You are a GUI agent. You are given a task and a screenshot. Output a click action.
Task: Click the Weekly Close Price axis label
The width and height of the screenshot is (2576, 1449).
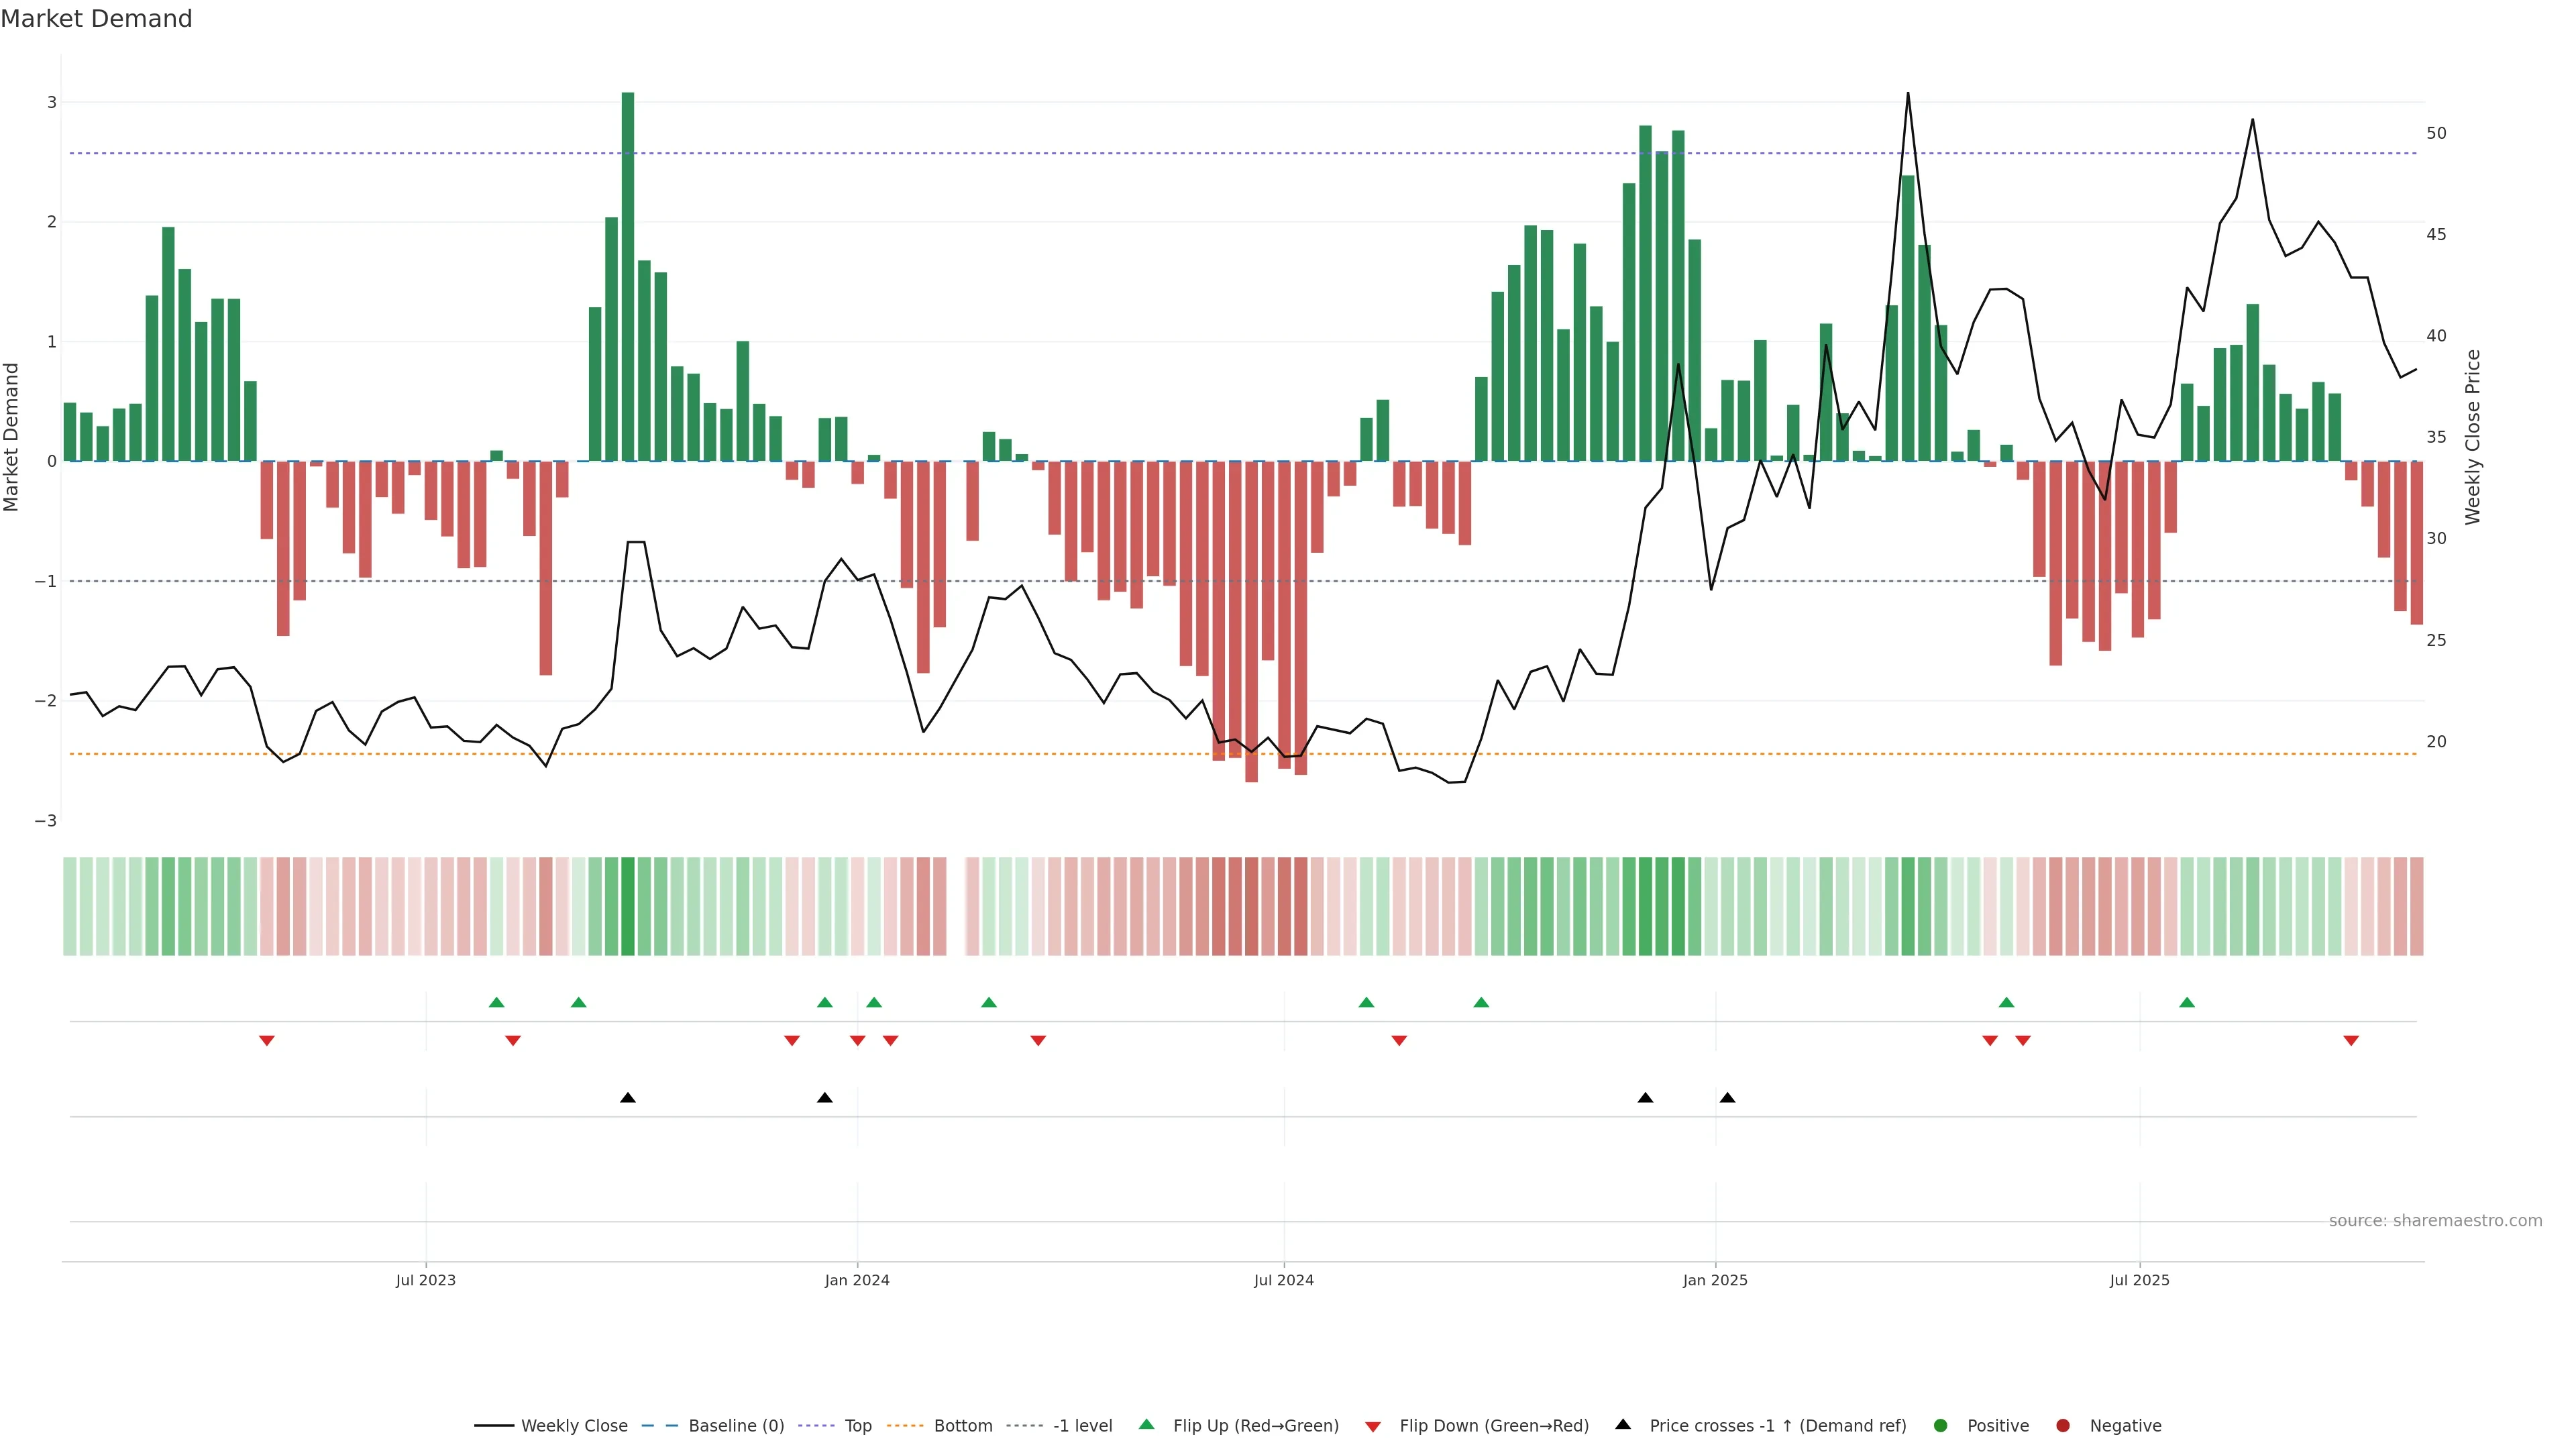[x=2472, y=437]
